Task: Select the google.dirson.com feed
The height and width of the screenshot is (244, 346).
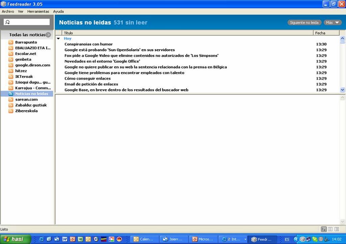Action: [33, 65]
